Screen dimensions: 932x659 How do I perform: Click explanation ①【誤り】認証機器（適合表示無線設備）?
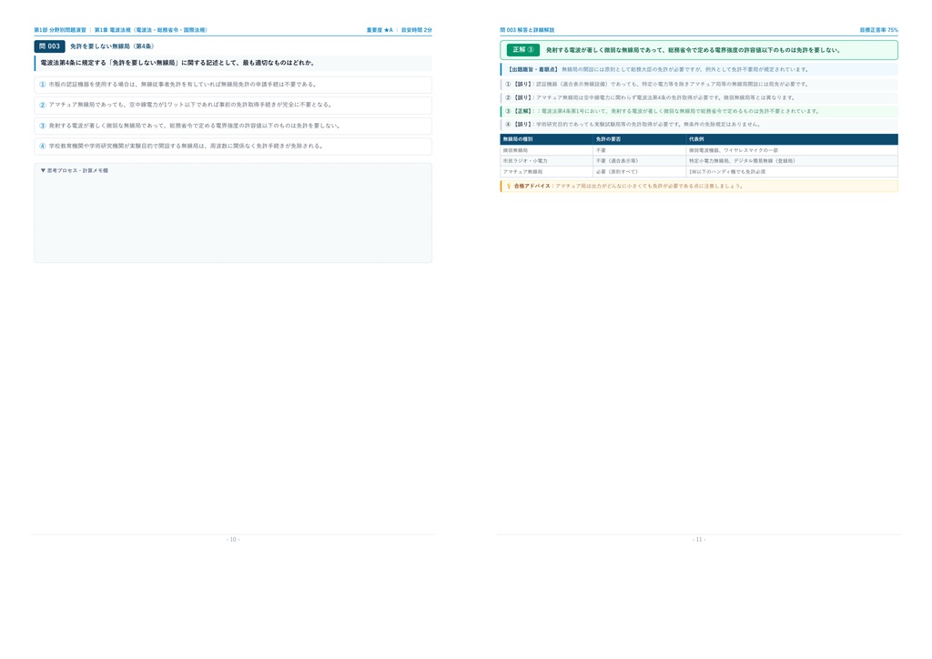pyautogui.click(x=699, y=85)
